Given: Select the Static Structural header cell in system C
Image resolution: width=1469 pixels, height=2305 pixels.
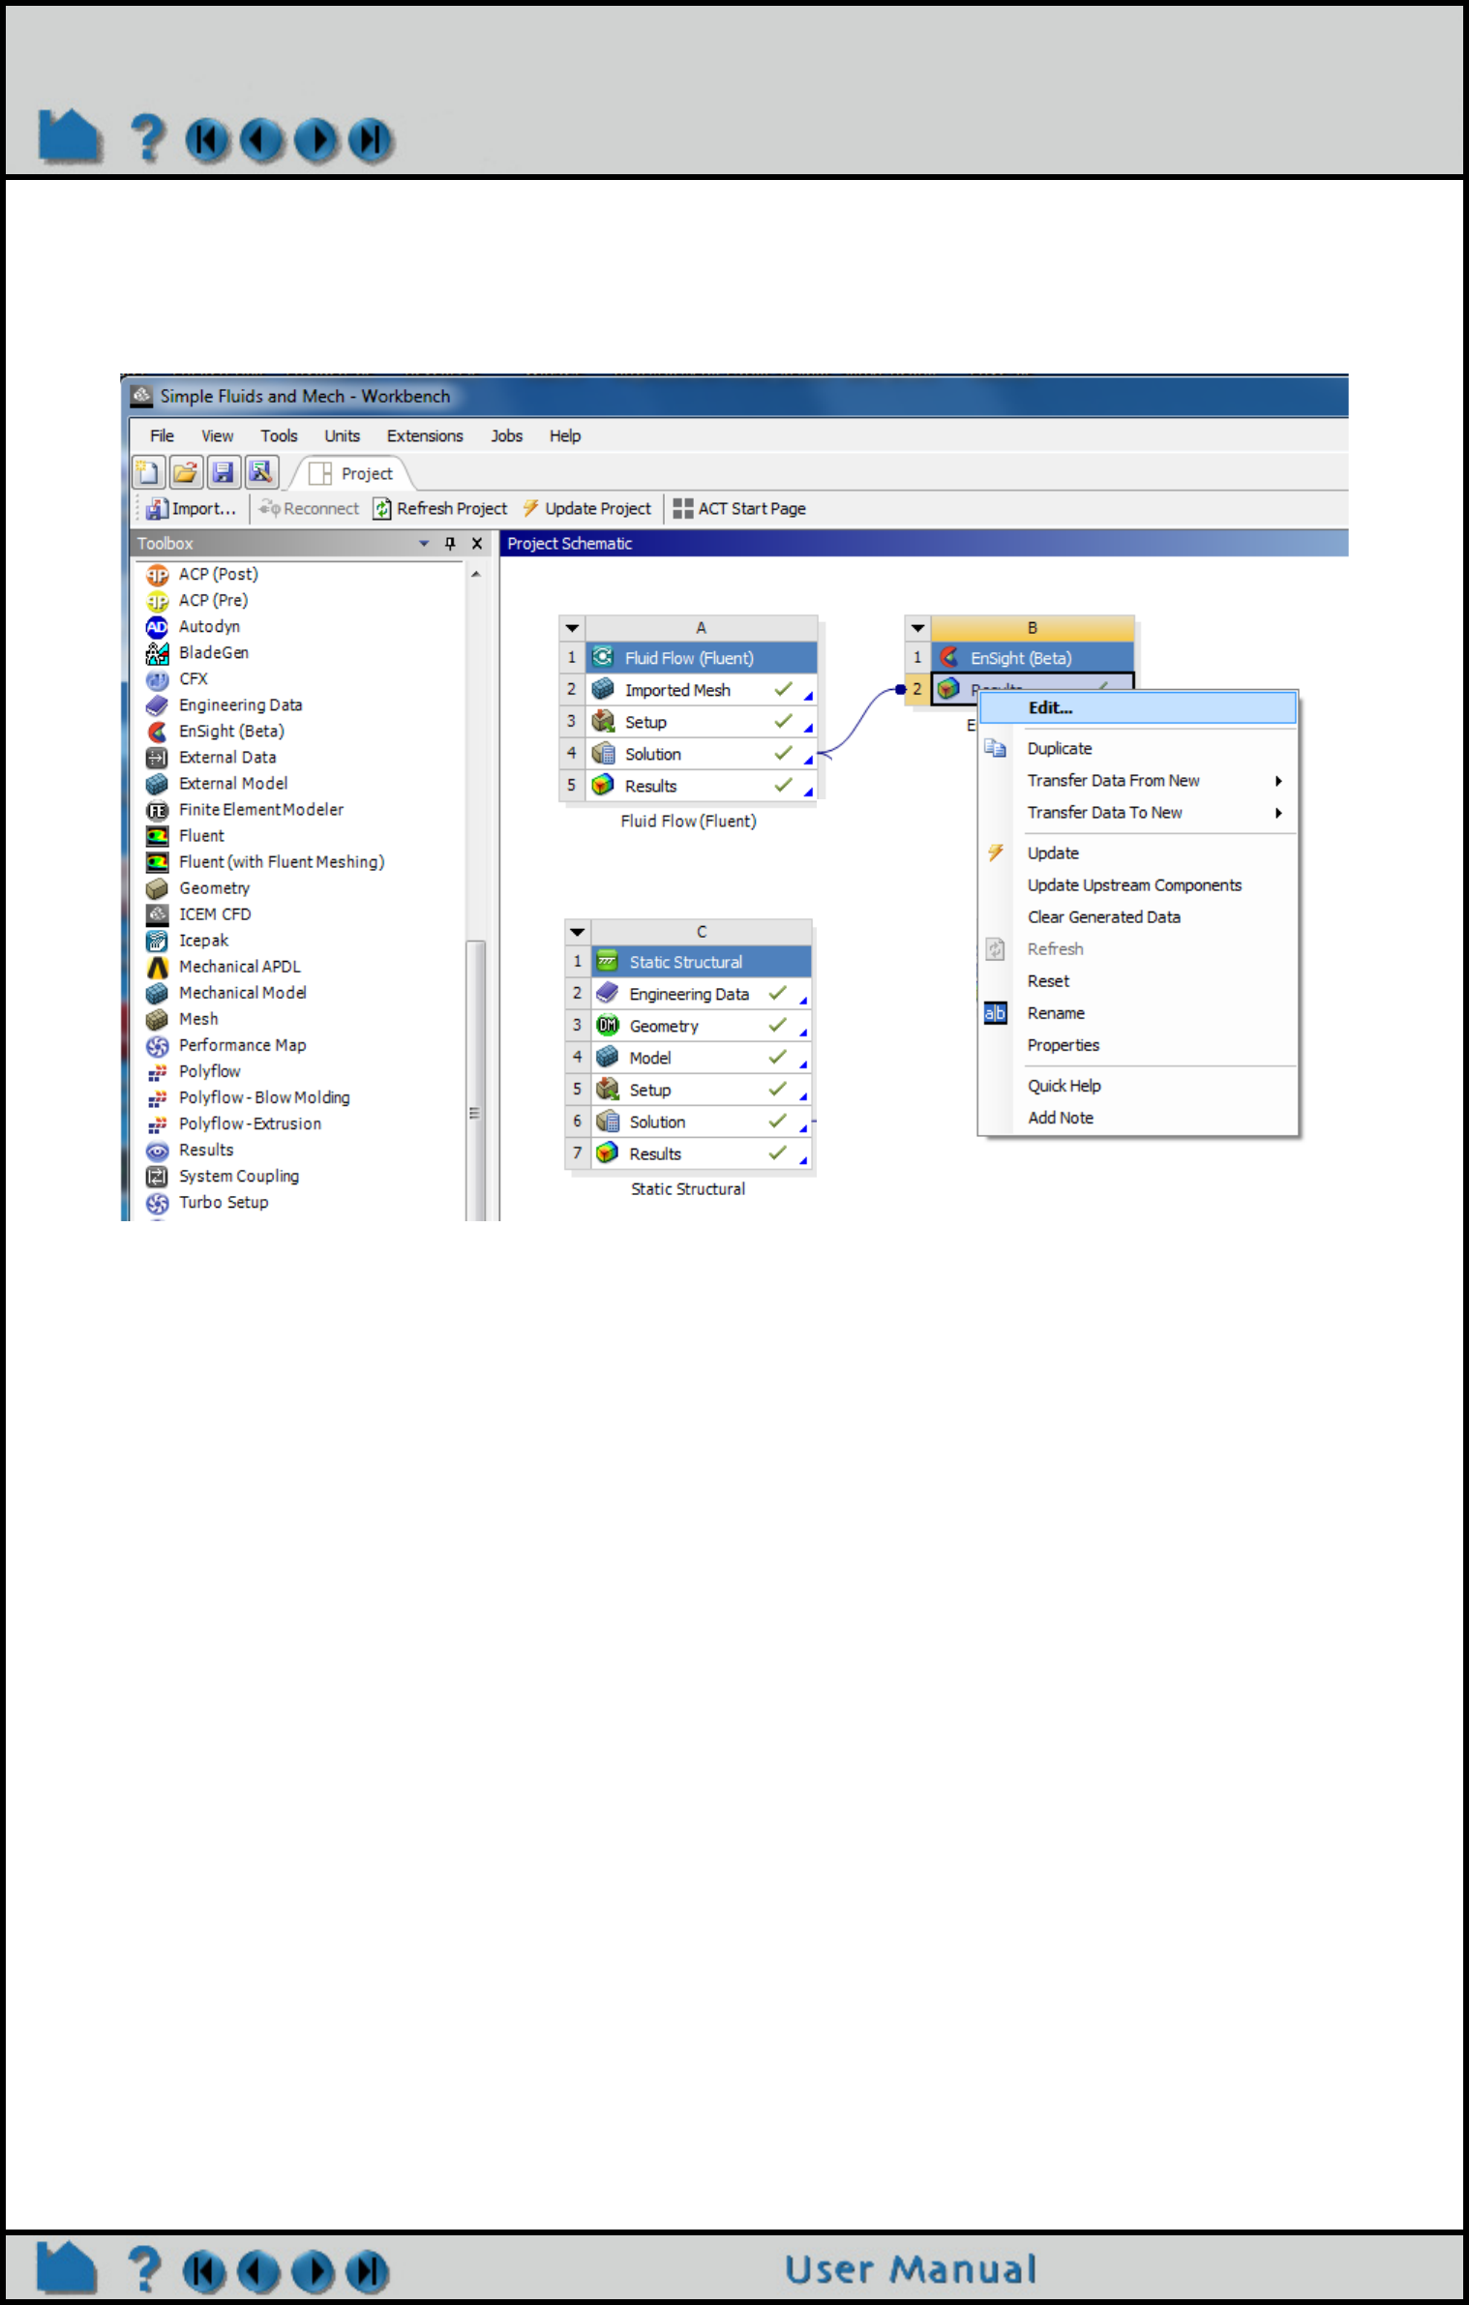Looking at the screenshot, I should (701, 962).
